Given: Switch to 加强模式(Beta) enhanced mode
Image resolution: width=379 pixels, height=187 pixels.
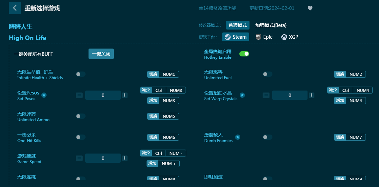Looking at the screenshot, I should click(271, 25).
